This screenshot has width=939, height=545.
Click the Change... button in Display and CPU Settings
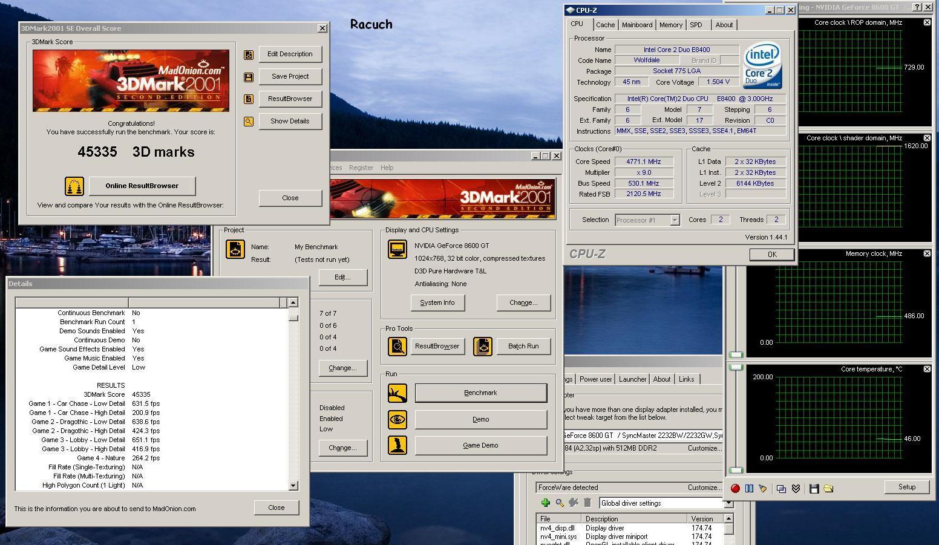tap(523, 302)
